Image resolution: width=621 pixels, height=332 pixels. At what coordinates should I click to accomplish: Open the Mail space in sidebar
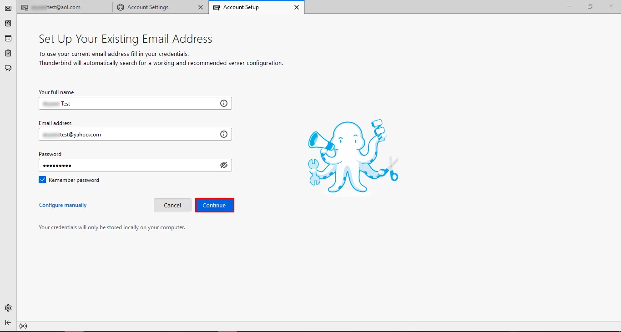[x=8, y=8]
